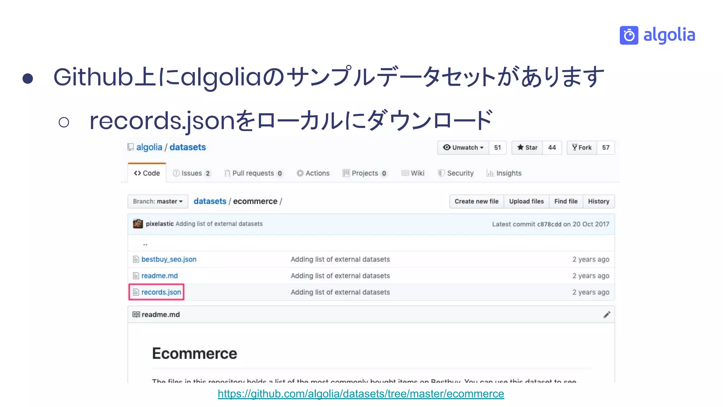Open the bestbuy_seo.json file
The width and height of the screenshot is (723, 407).
pyautogui.click(x=169, y=259)
